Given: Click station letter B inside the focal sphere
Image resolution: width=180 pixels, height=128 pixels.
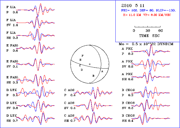Looking at the screenshot, I should (x=93, y=76).
